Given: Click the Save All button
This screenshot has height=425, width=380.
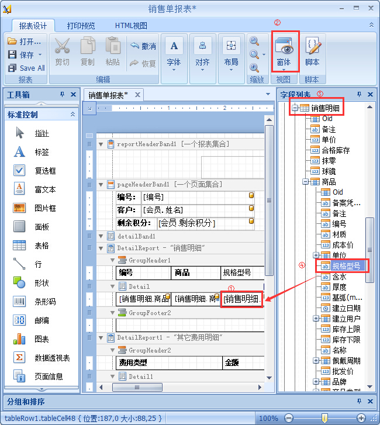Looking at the screenshot, I should 27,68.
